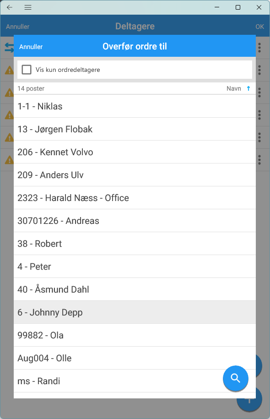Choose 6 - Johnny Depp
Image resolution: width=270 pixels, height=419 pixels.
coord(135,312)
